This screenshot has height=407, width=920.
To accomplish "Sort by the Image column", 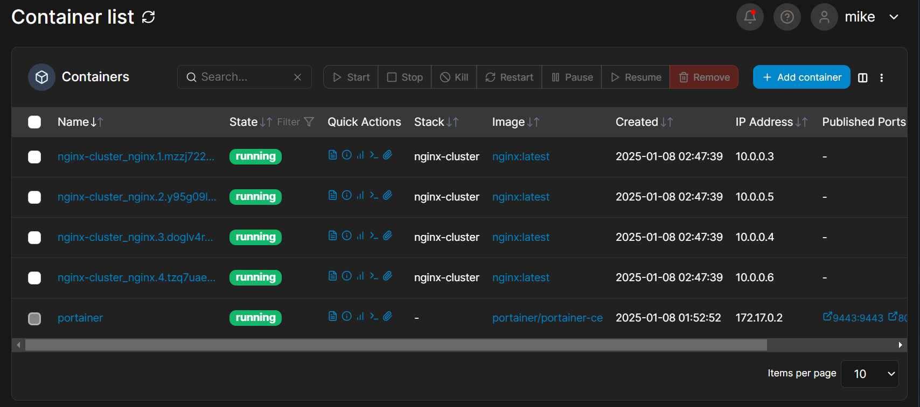I will pyautogui.click(x=515, y=122).
